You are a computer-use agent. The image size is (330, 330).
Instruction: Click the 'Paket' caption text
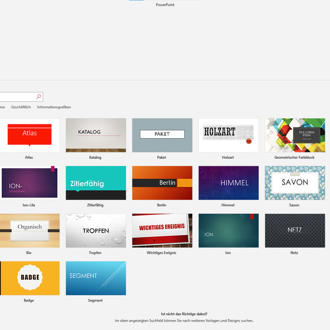tap(162, 157)
